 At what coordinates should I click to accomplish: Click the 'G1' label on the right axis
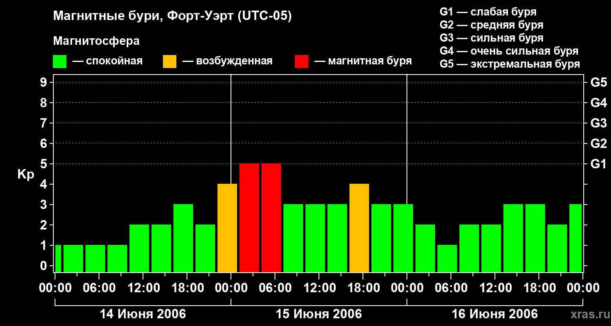(598, 164)
